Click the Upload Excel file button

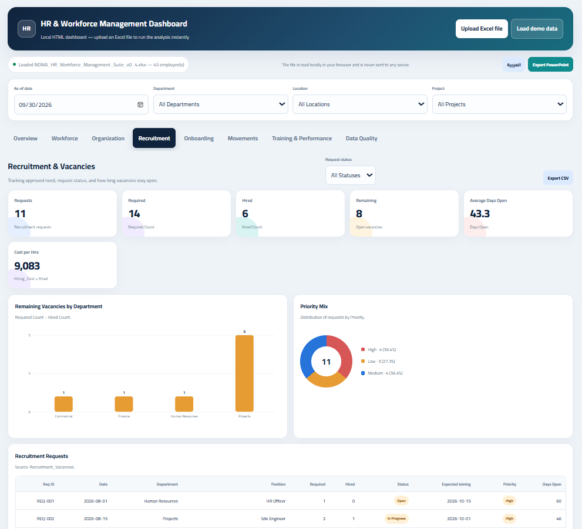point(482,29)
